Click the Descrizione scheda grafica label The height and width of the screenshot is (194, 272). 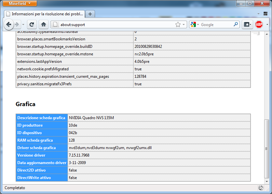tap(41, 118)
